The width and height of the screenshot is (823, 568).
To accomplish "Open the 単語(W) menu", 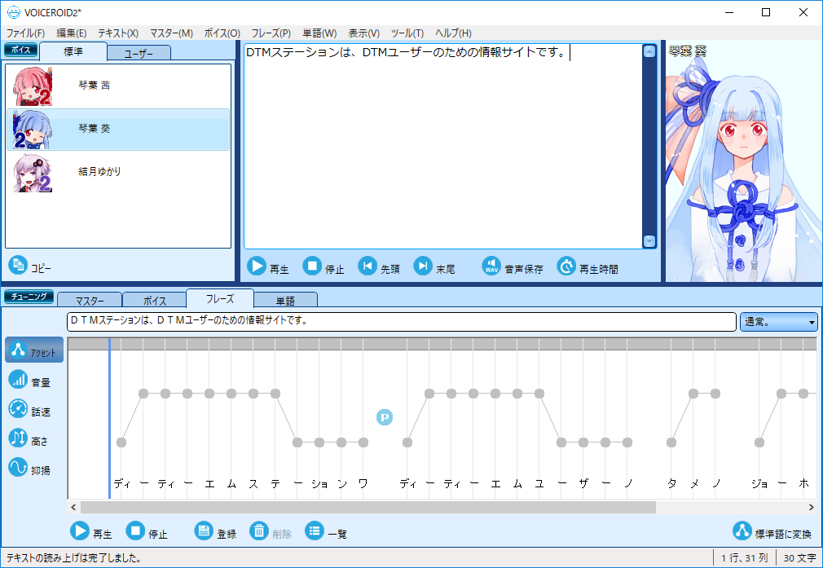I will [319, 33].
